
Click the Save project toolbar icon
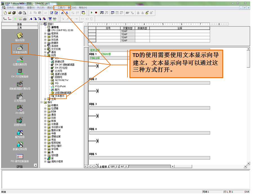click(x=14, y=13)
